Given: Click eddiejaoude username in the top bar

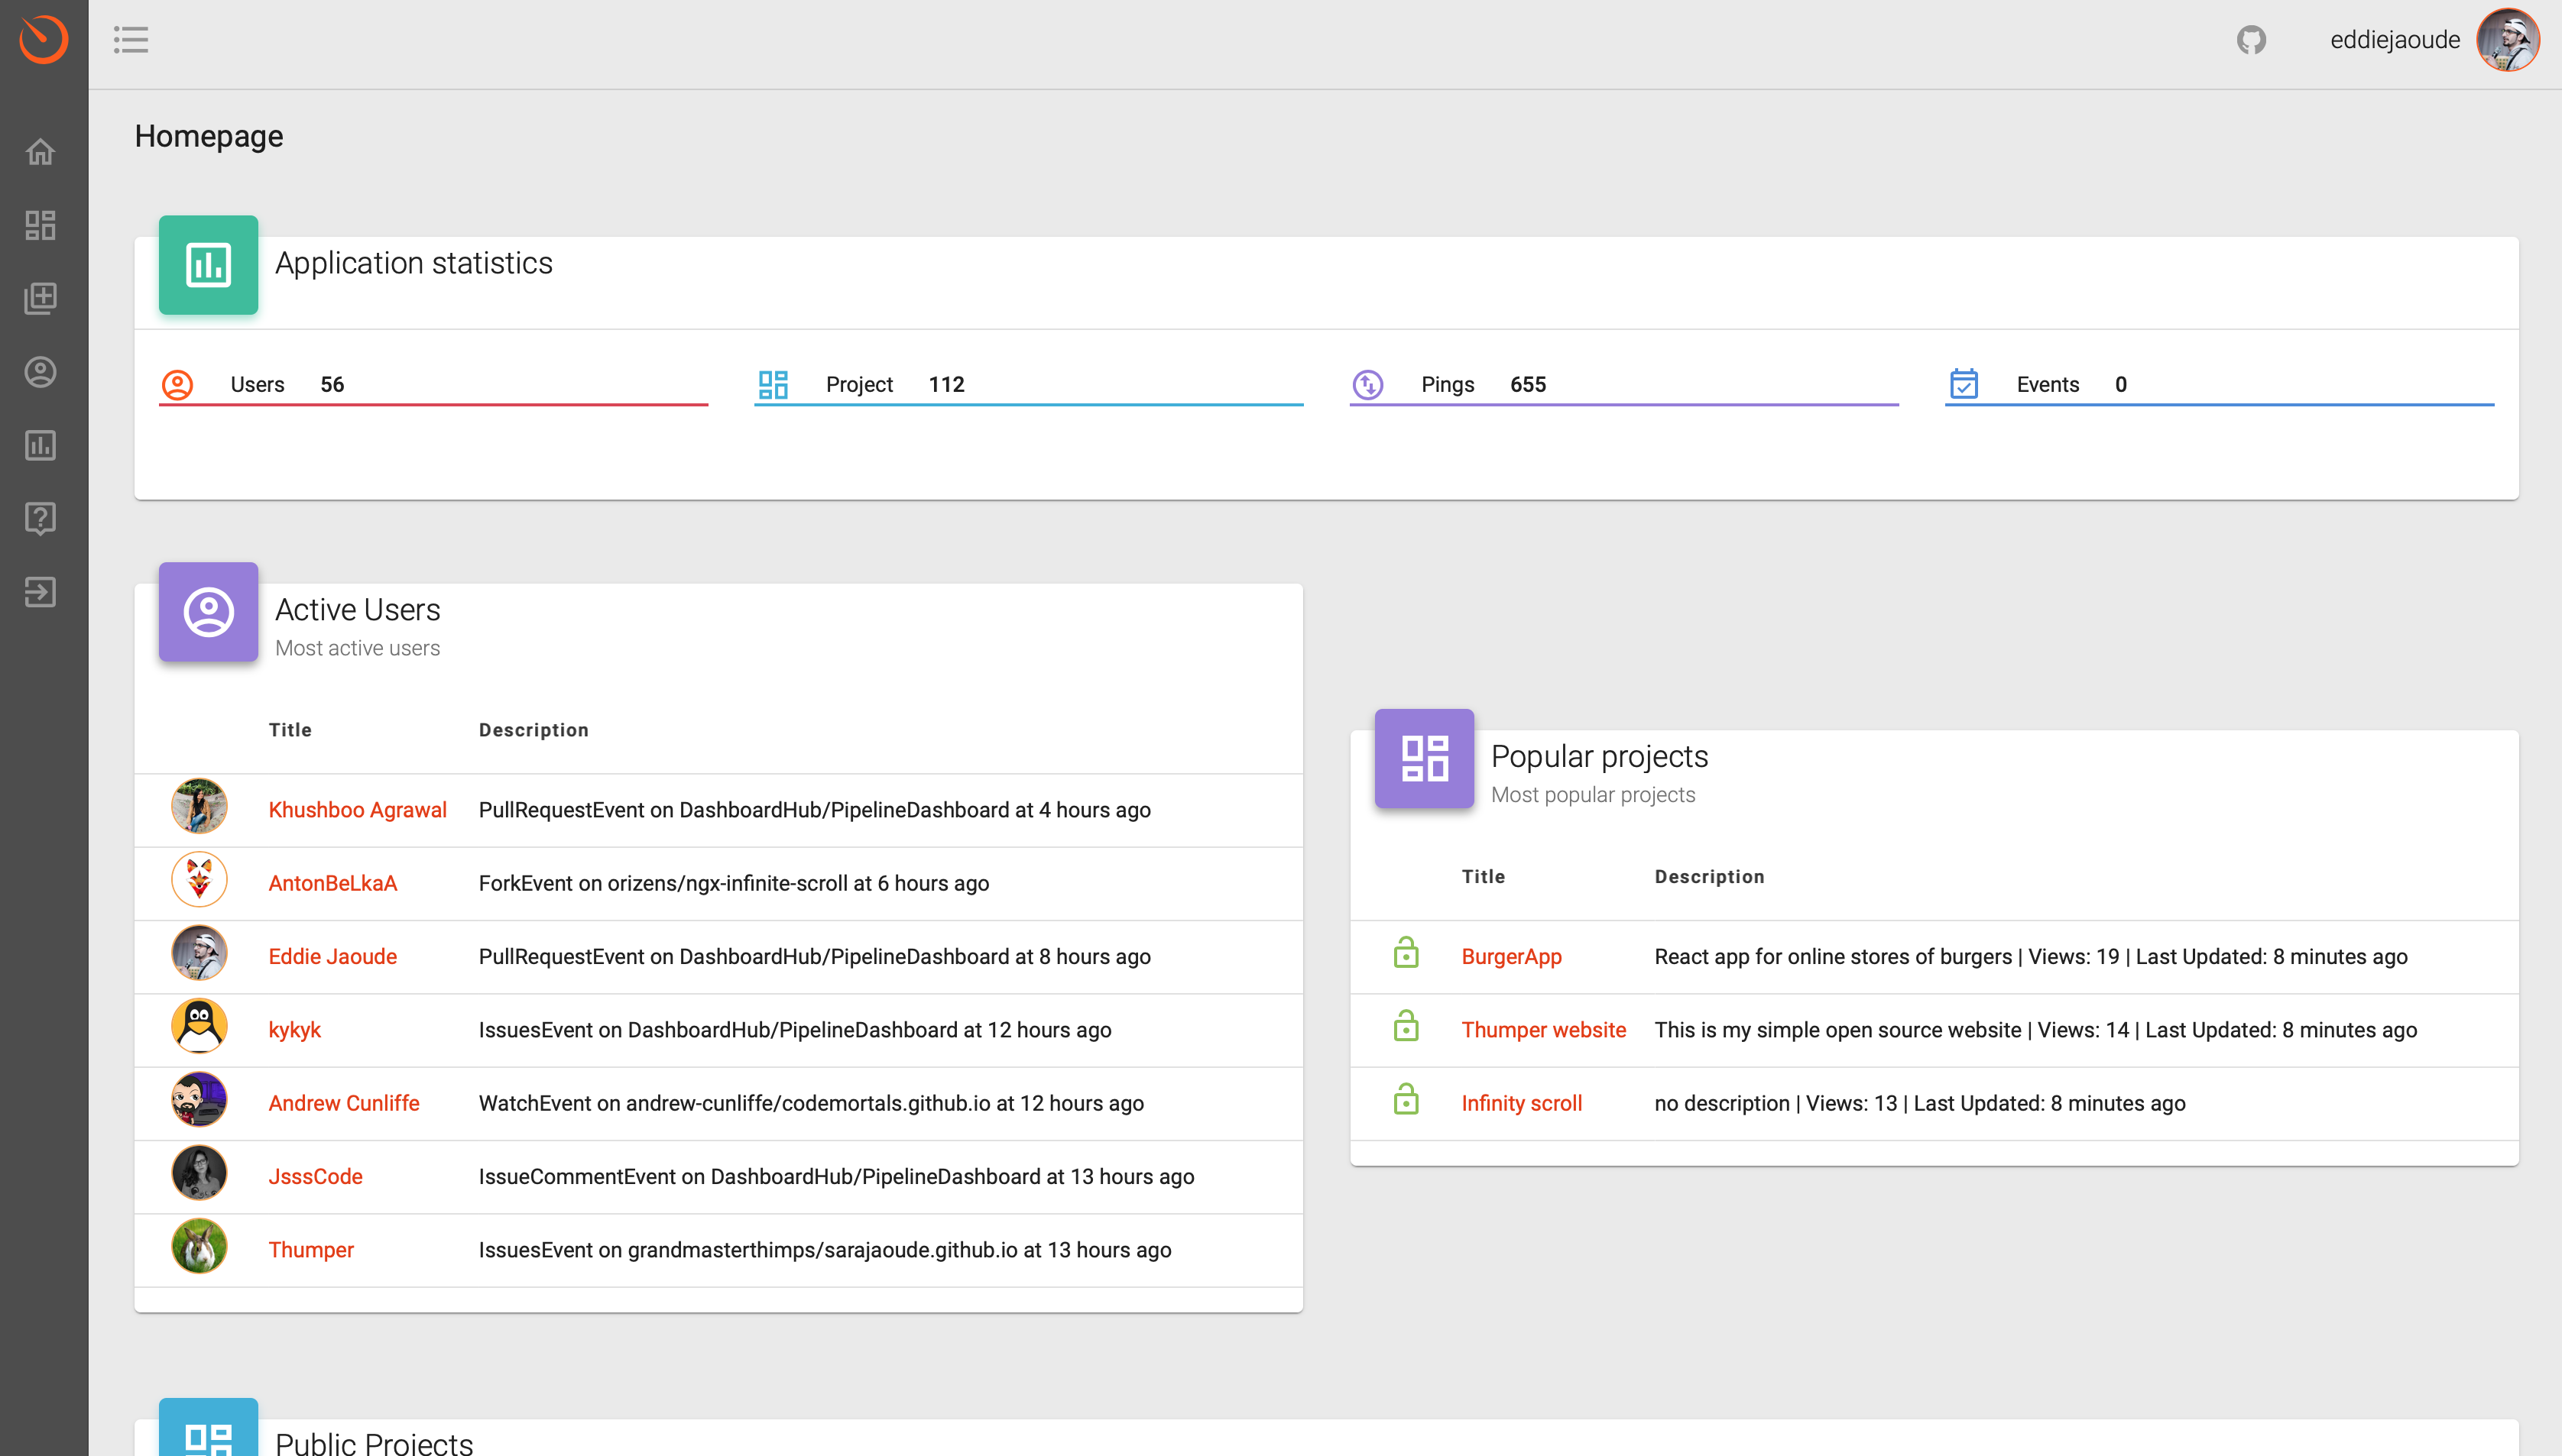Looking at the screenshot, I should (x=2395, y=39).
